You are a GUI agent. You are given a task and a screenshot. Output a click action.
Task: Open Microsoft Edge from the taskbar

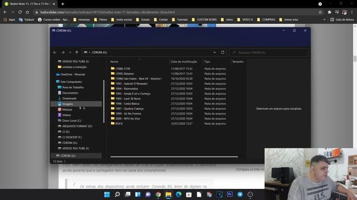coord(178,194)
